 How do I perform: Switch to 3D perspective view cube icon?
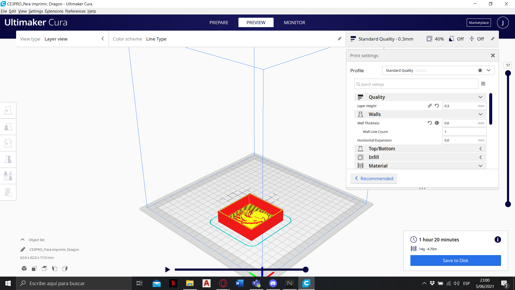click(24, 269)
